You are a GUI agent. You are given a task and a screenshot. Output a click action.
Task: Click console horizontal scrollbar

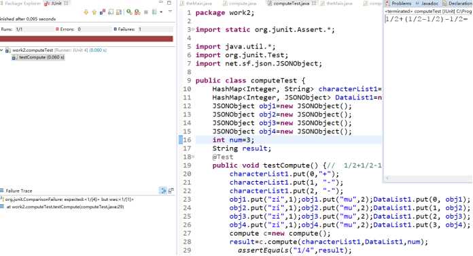427,178
